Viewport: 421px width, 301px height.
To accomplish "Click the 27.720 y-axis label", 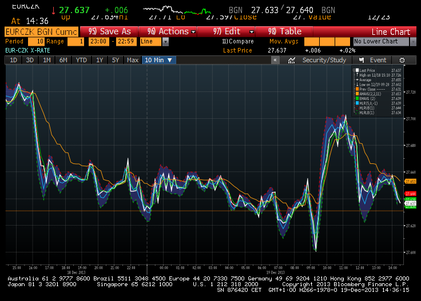I will (x=411, y=92).
